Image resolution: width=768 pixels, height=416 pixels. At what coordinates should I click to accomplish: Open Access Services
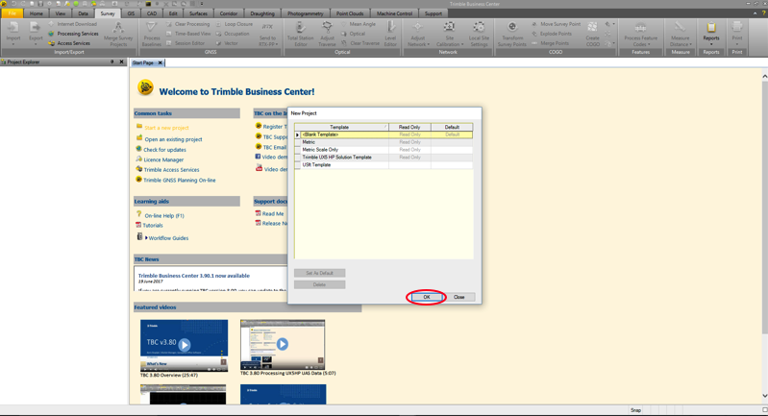69,43
